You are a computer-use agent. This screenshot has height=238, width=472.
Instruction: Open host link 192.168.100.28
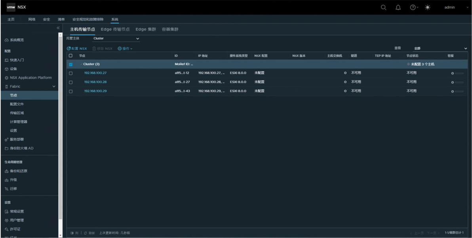(95, 82)
